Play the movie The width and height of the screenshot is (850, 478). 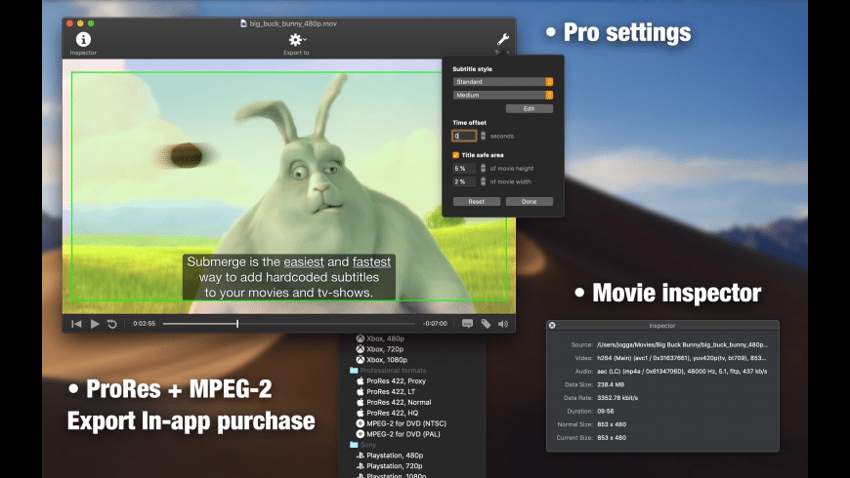[x=95, y=324]
